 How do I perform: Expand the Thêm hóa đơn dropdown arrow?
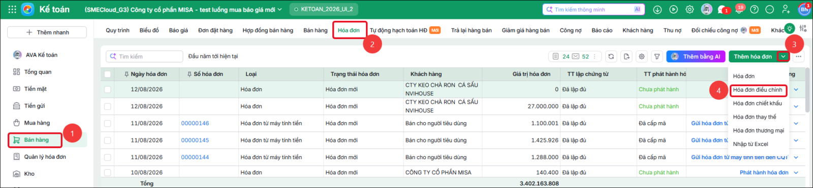point(783,56)
